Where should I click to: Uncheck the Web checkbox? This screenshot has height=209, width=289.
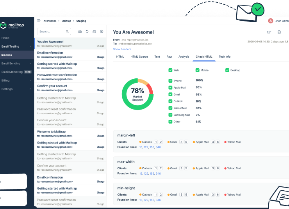(170, 70)
